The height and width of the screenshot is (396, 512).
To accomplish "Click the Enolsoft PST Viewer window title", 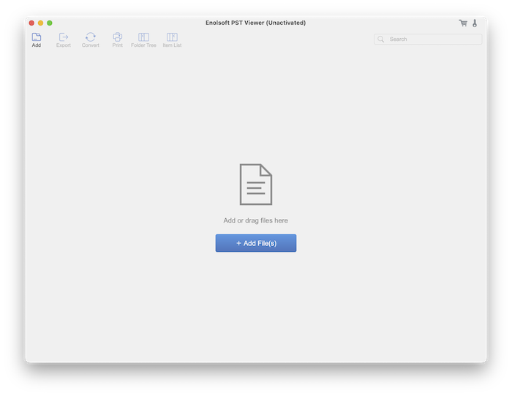I will pyautogui.click(x=256, y=23).
